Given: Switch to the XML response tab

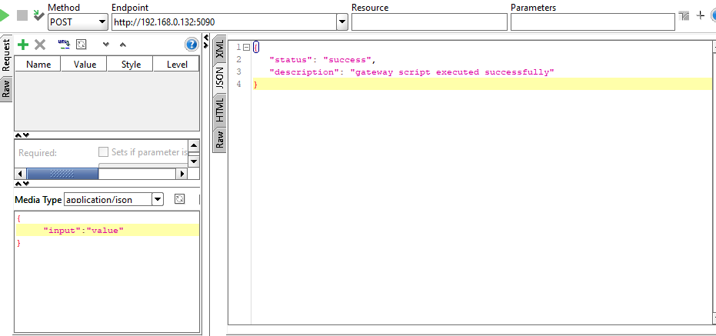Looking at the screenshot, I should click(x=220, y=51).
